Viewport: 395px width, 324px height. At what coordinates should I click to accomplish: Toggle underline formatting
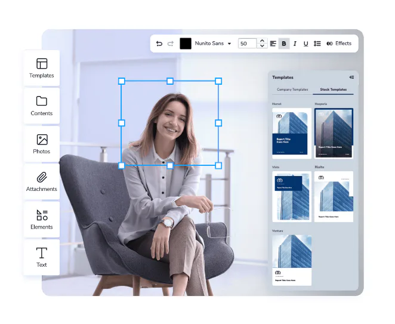[305, 44]
